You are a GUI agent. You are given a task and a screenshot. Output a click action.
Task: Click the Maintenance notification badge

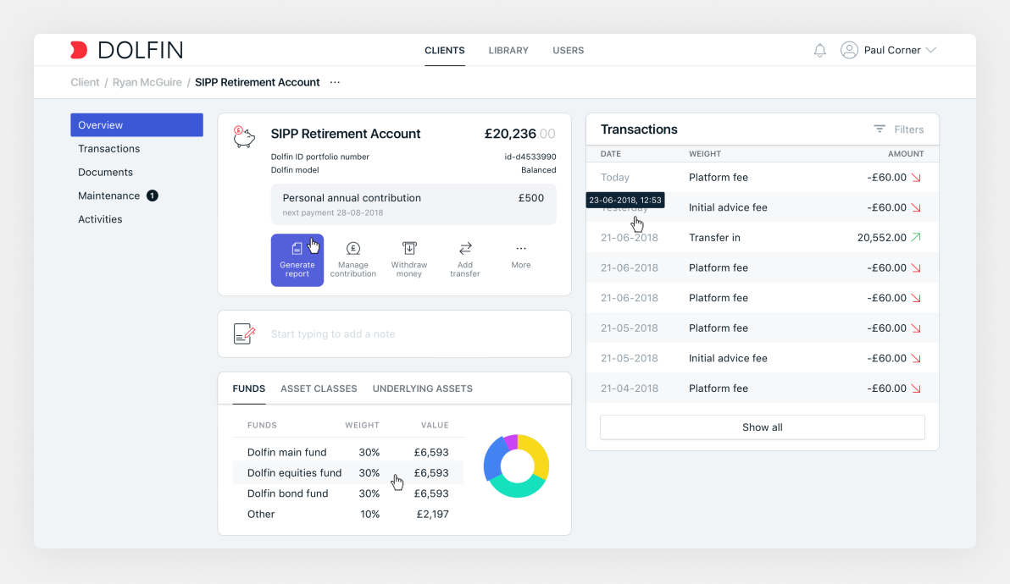(x=152, y=196)
